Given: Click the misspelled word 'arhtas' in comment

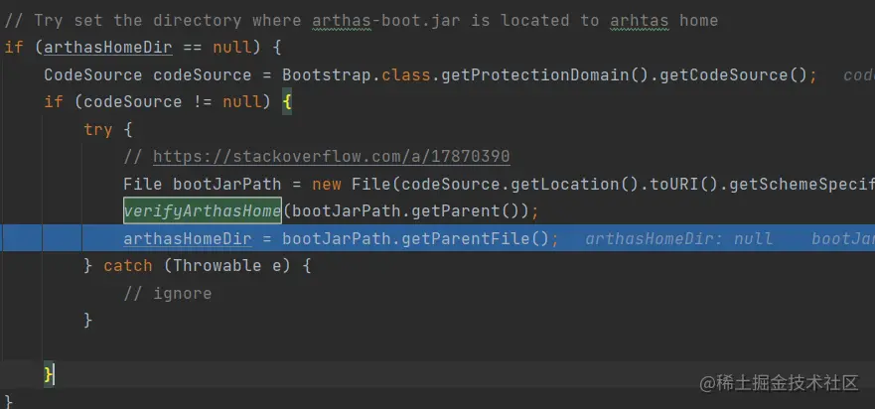Looking at the screenshot, I should pos(639,21).
